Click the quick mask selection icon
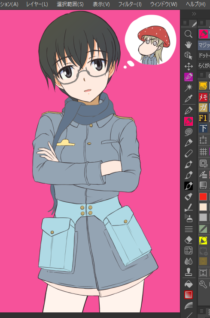 203,163
